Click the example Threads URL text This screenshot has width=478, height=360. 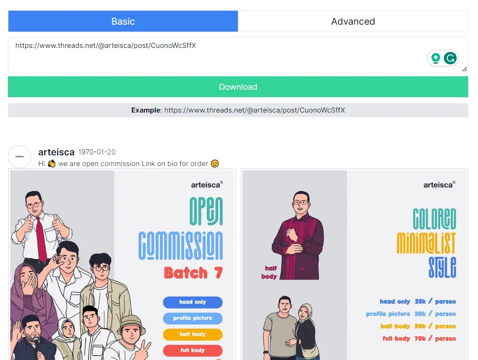click(x=255, y=110)
